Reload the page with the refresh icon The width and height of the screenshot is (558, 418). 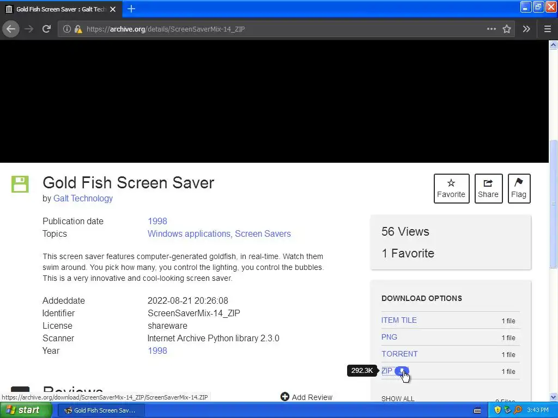click(x=47, y=29)
